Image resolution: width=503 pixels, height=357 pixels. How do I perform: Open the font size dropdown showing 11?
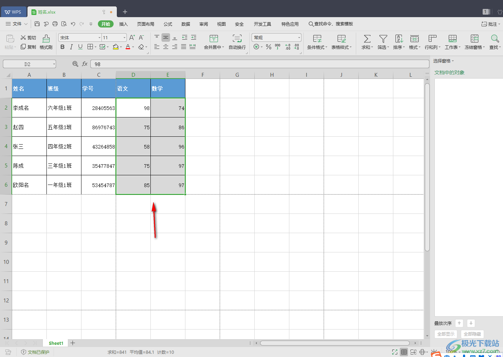(x=124, y=37)
